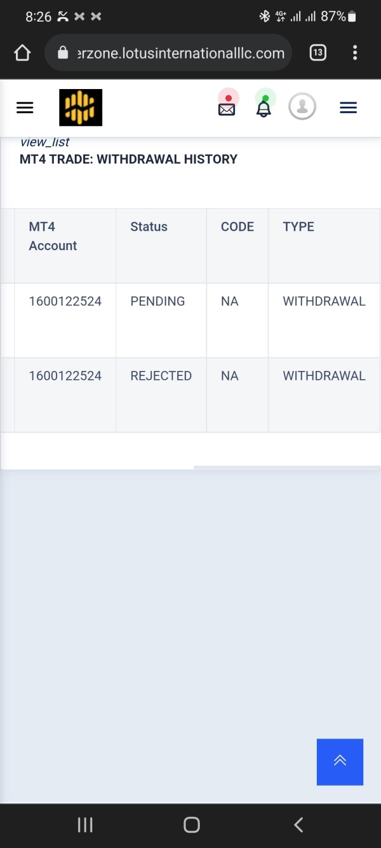Select the MT4 Account column header
Screen dimensions: 381x848
[53, 236]
